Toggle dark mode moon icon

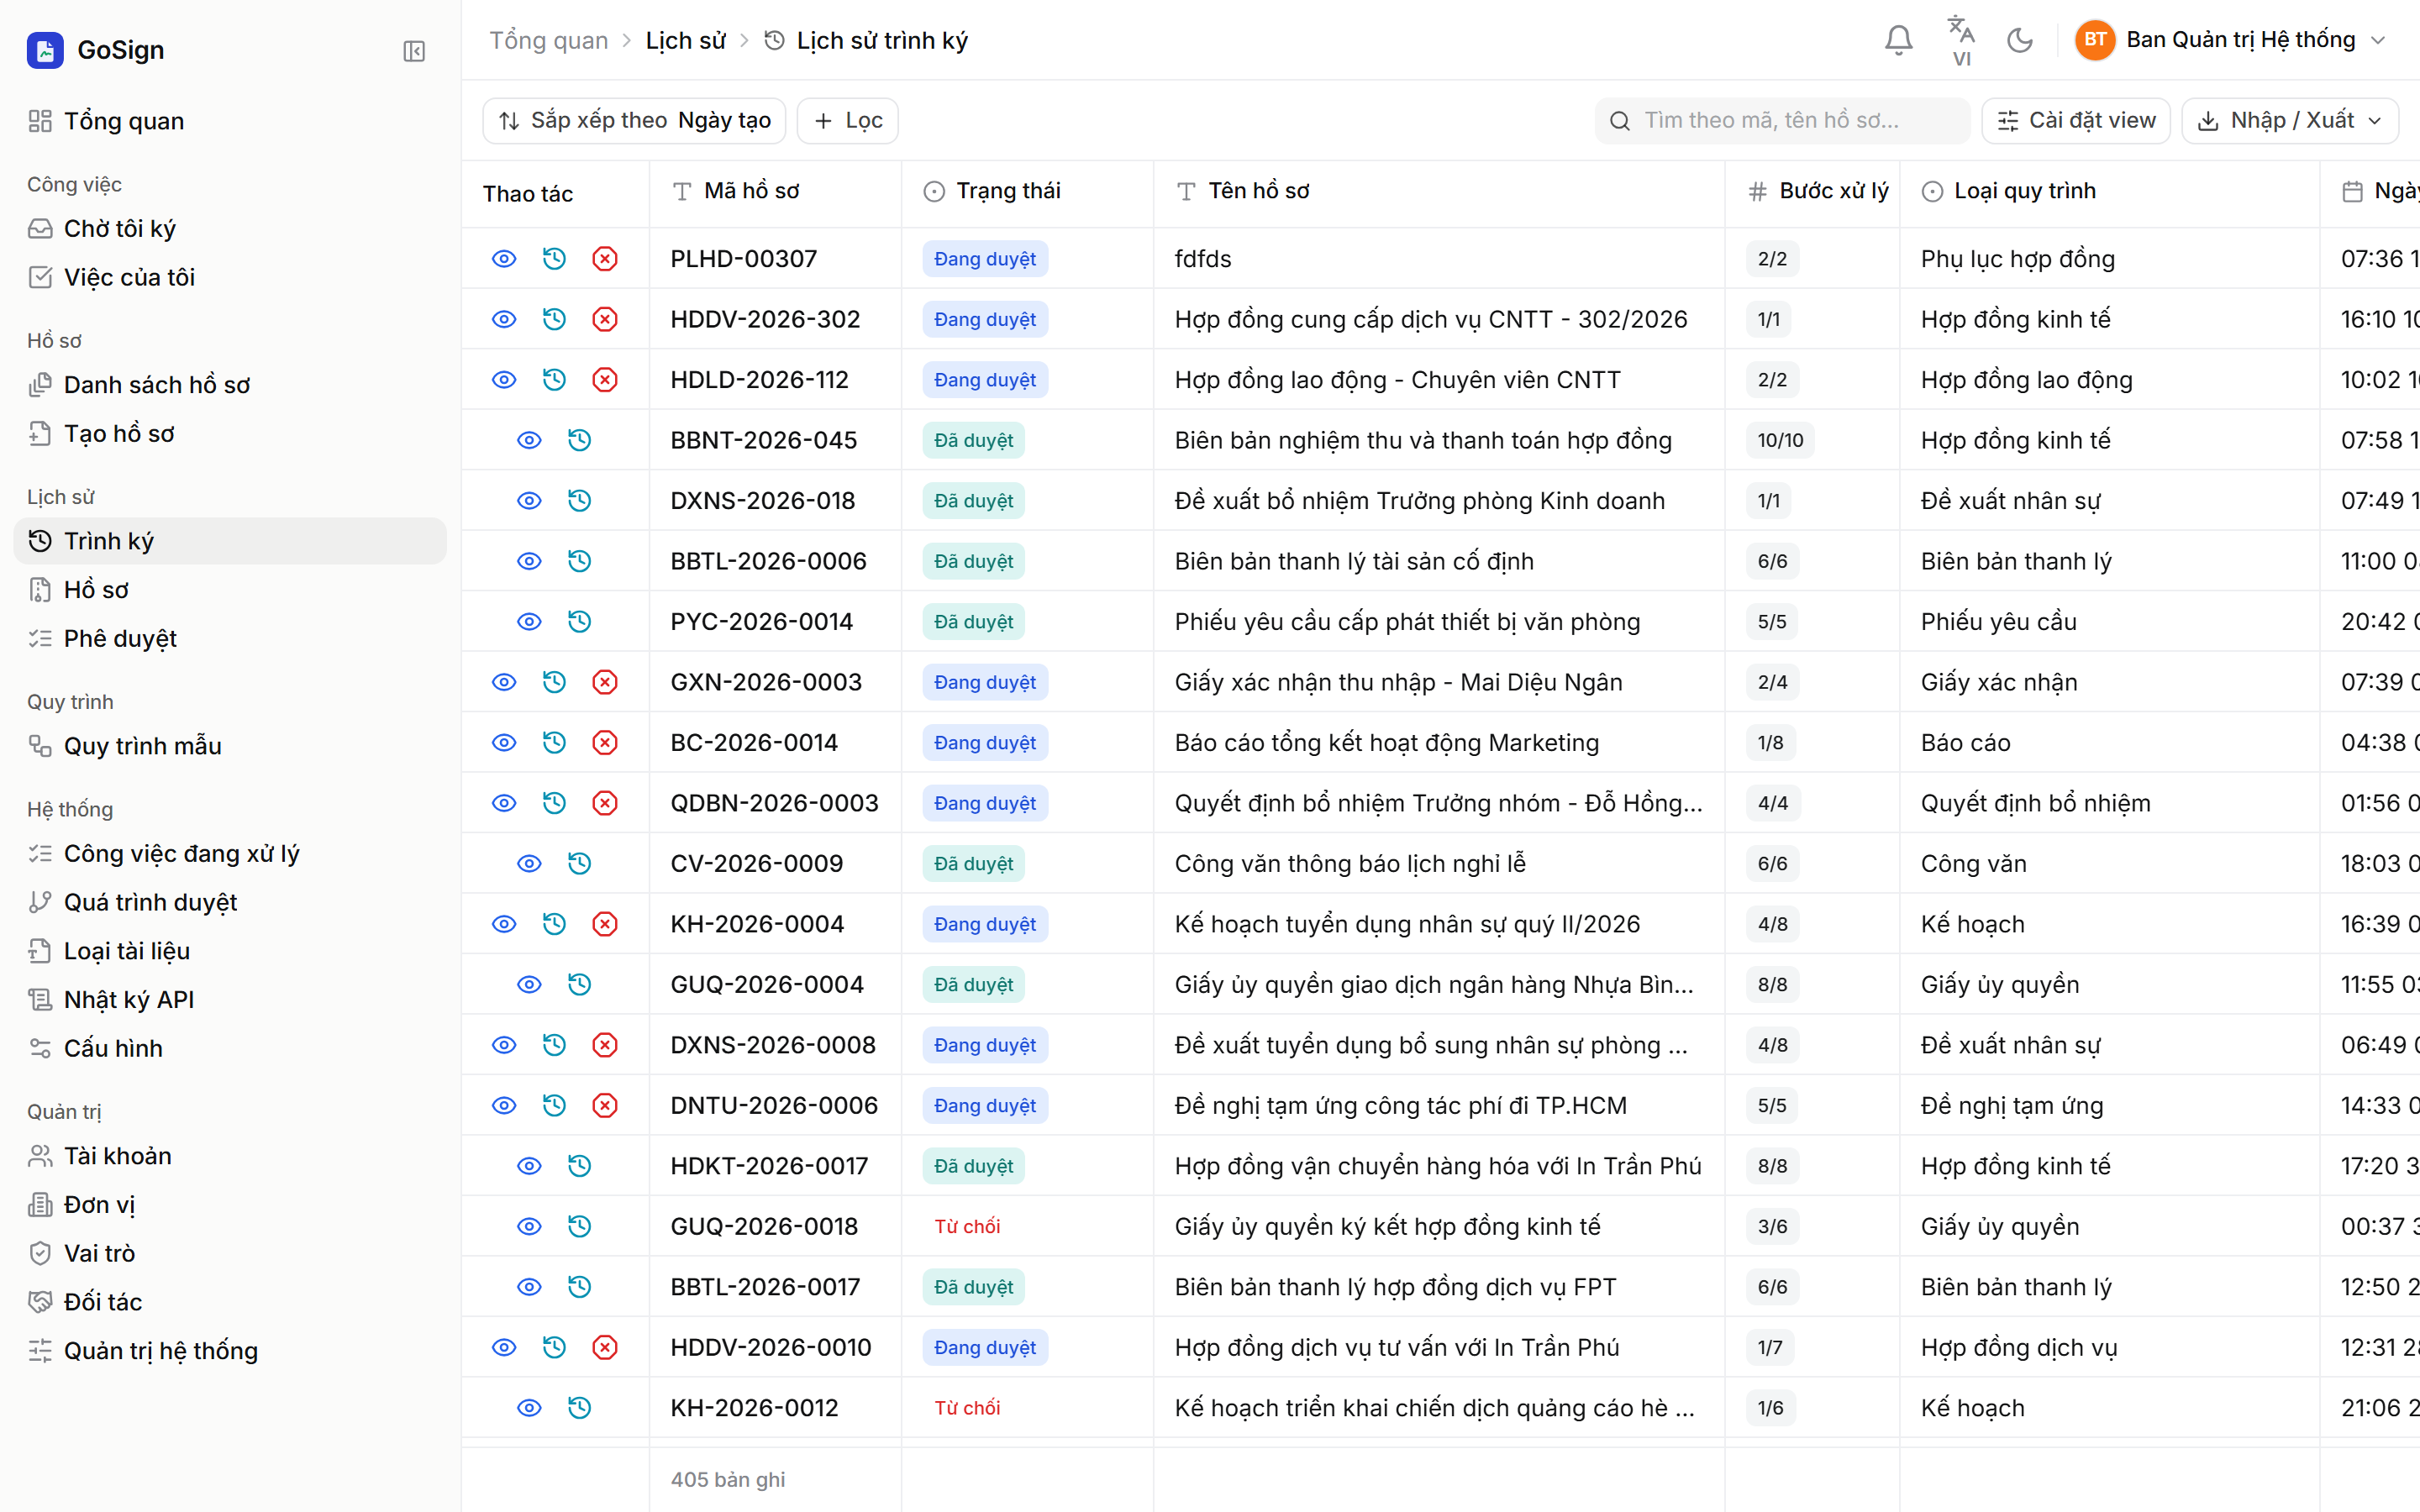click(x=2020, y=40)
